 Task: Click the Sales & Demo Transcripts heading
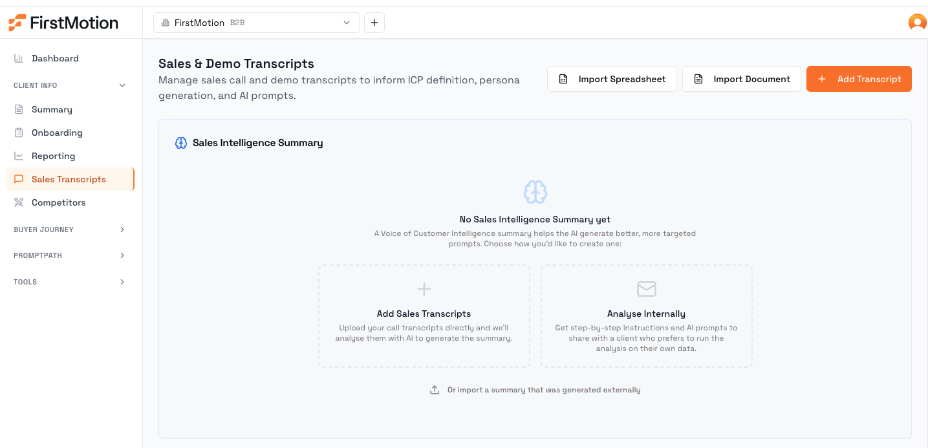[236, 63]
